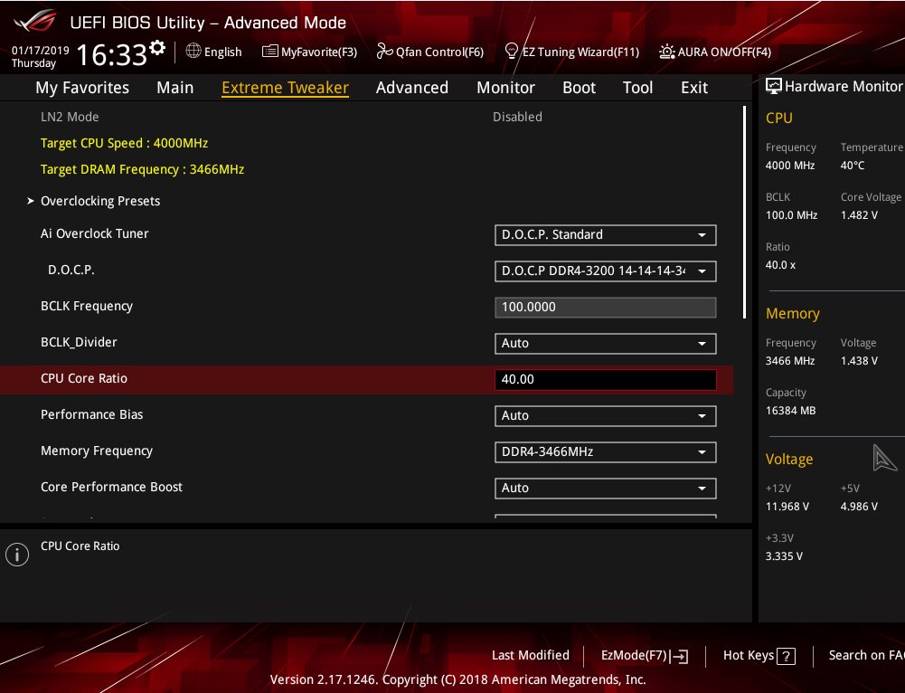
Task: Click the BCLK Frequency value field
Action: click(x=605, y=308)
